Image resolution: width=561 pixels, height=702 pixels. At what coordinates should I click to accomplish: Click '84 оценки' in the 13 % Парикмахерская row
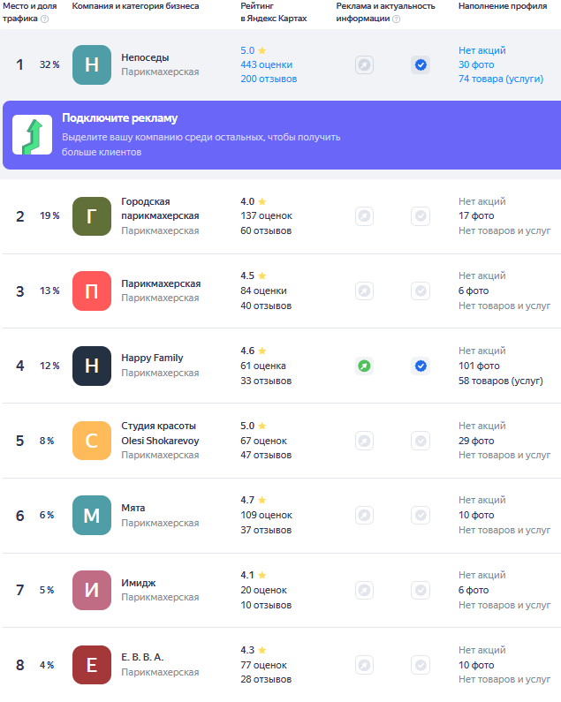[x=263, y=291]
